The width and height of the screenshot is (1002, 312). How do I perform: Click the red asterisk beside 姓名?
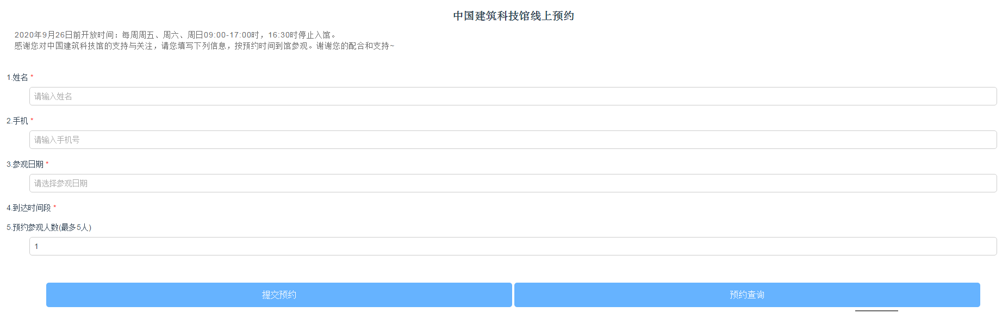(32, 77)
